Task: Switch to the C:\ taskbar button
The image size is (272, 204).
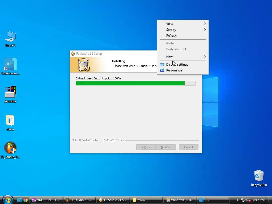Action: pyautogui.click(x=213, y=200)
